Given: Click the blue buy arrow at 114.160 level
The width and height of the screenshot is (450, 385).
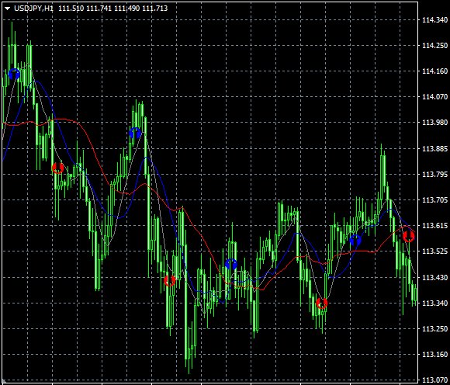Looking at the screenshot, I should pyautogui.click(x=14, y=74).
